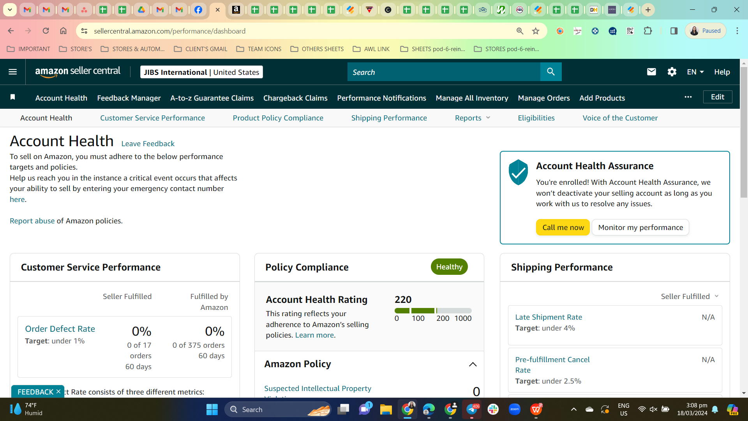The width and height of the screenshot is (748, 421).
Task: Open Manage Orders
Action: pos(543,98)
